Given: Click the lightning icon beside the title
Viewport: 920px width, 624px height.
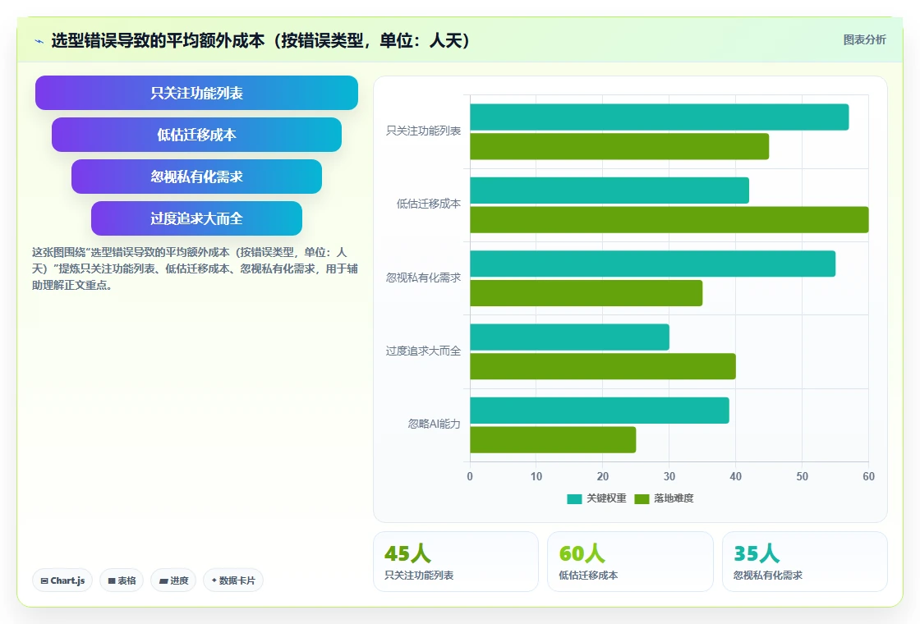Looking at the screenshot, I should pyautogui.click(x=39, y=41).
